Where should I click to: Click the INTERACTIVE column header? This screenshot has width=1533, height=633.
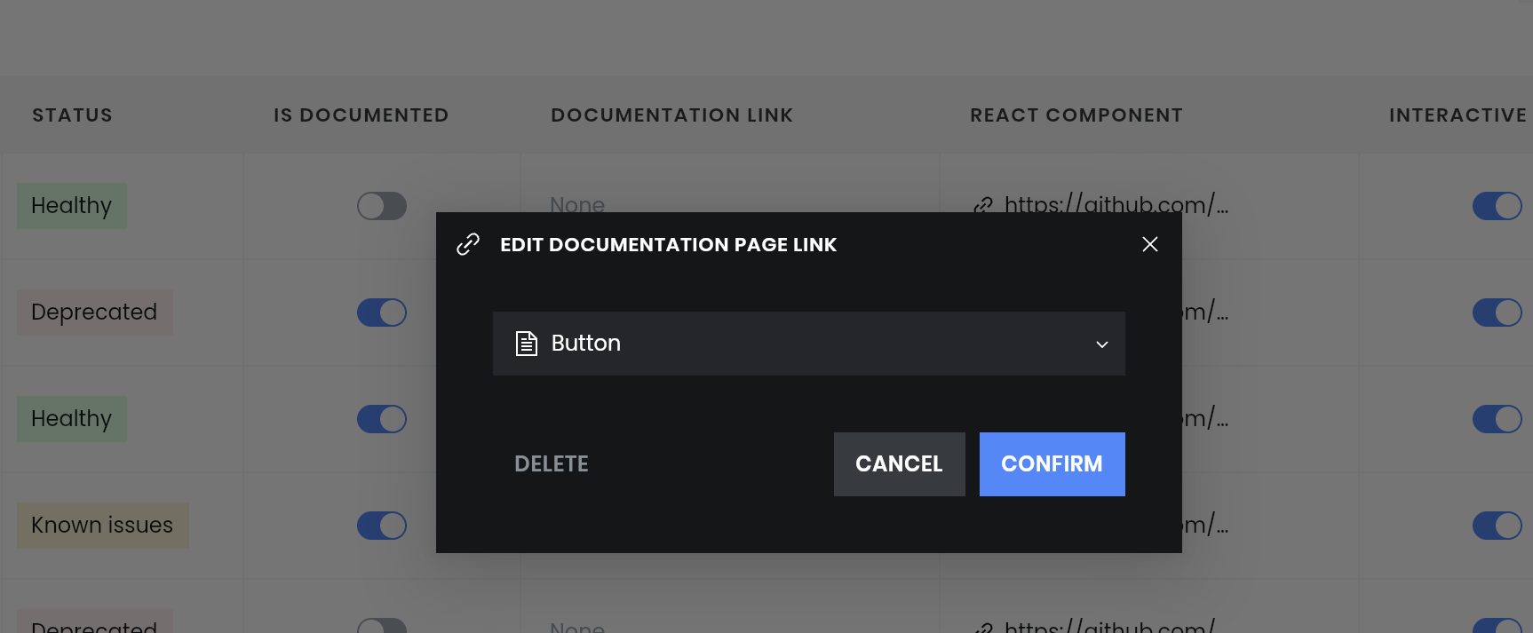coord(1458,115)
